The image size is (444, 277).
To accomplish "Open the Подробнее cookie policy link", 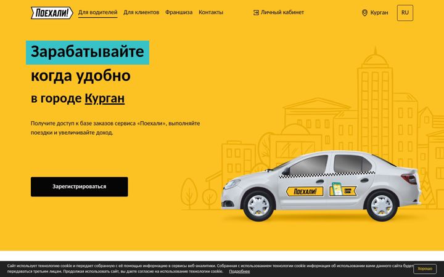I will (239, 271).
